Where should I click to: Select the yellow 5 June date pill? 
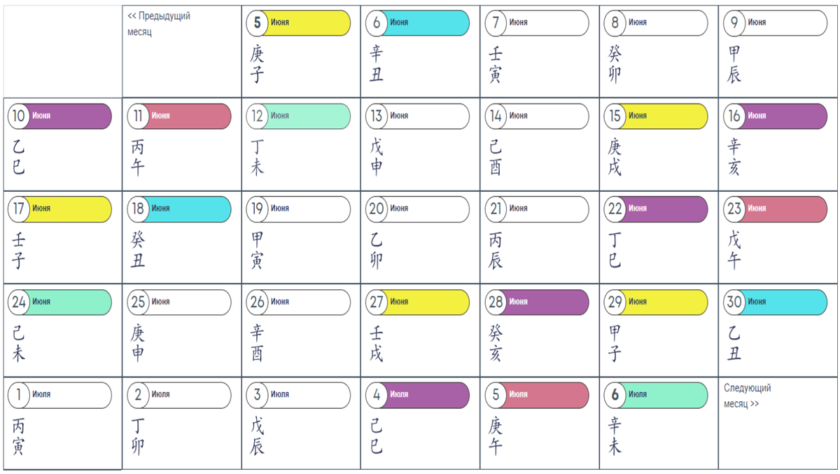pos(298,23)
